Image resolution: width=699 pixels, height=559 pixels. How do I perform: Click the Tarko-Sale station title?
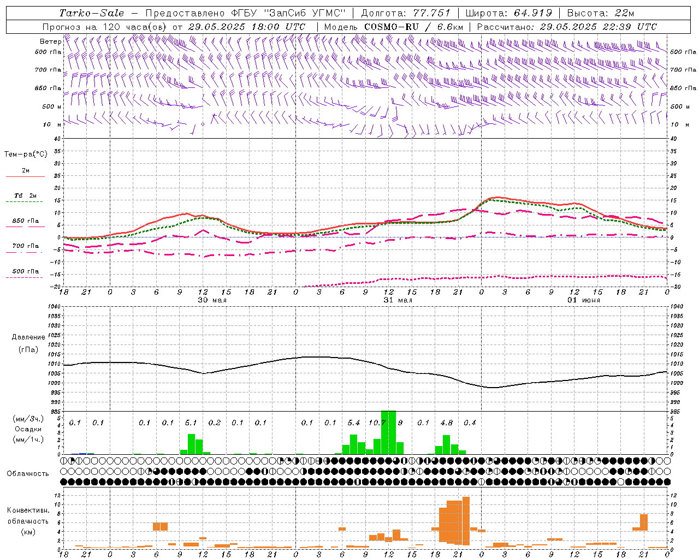coord(91,13)
